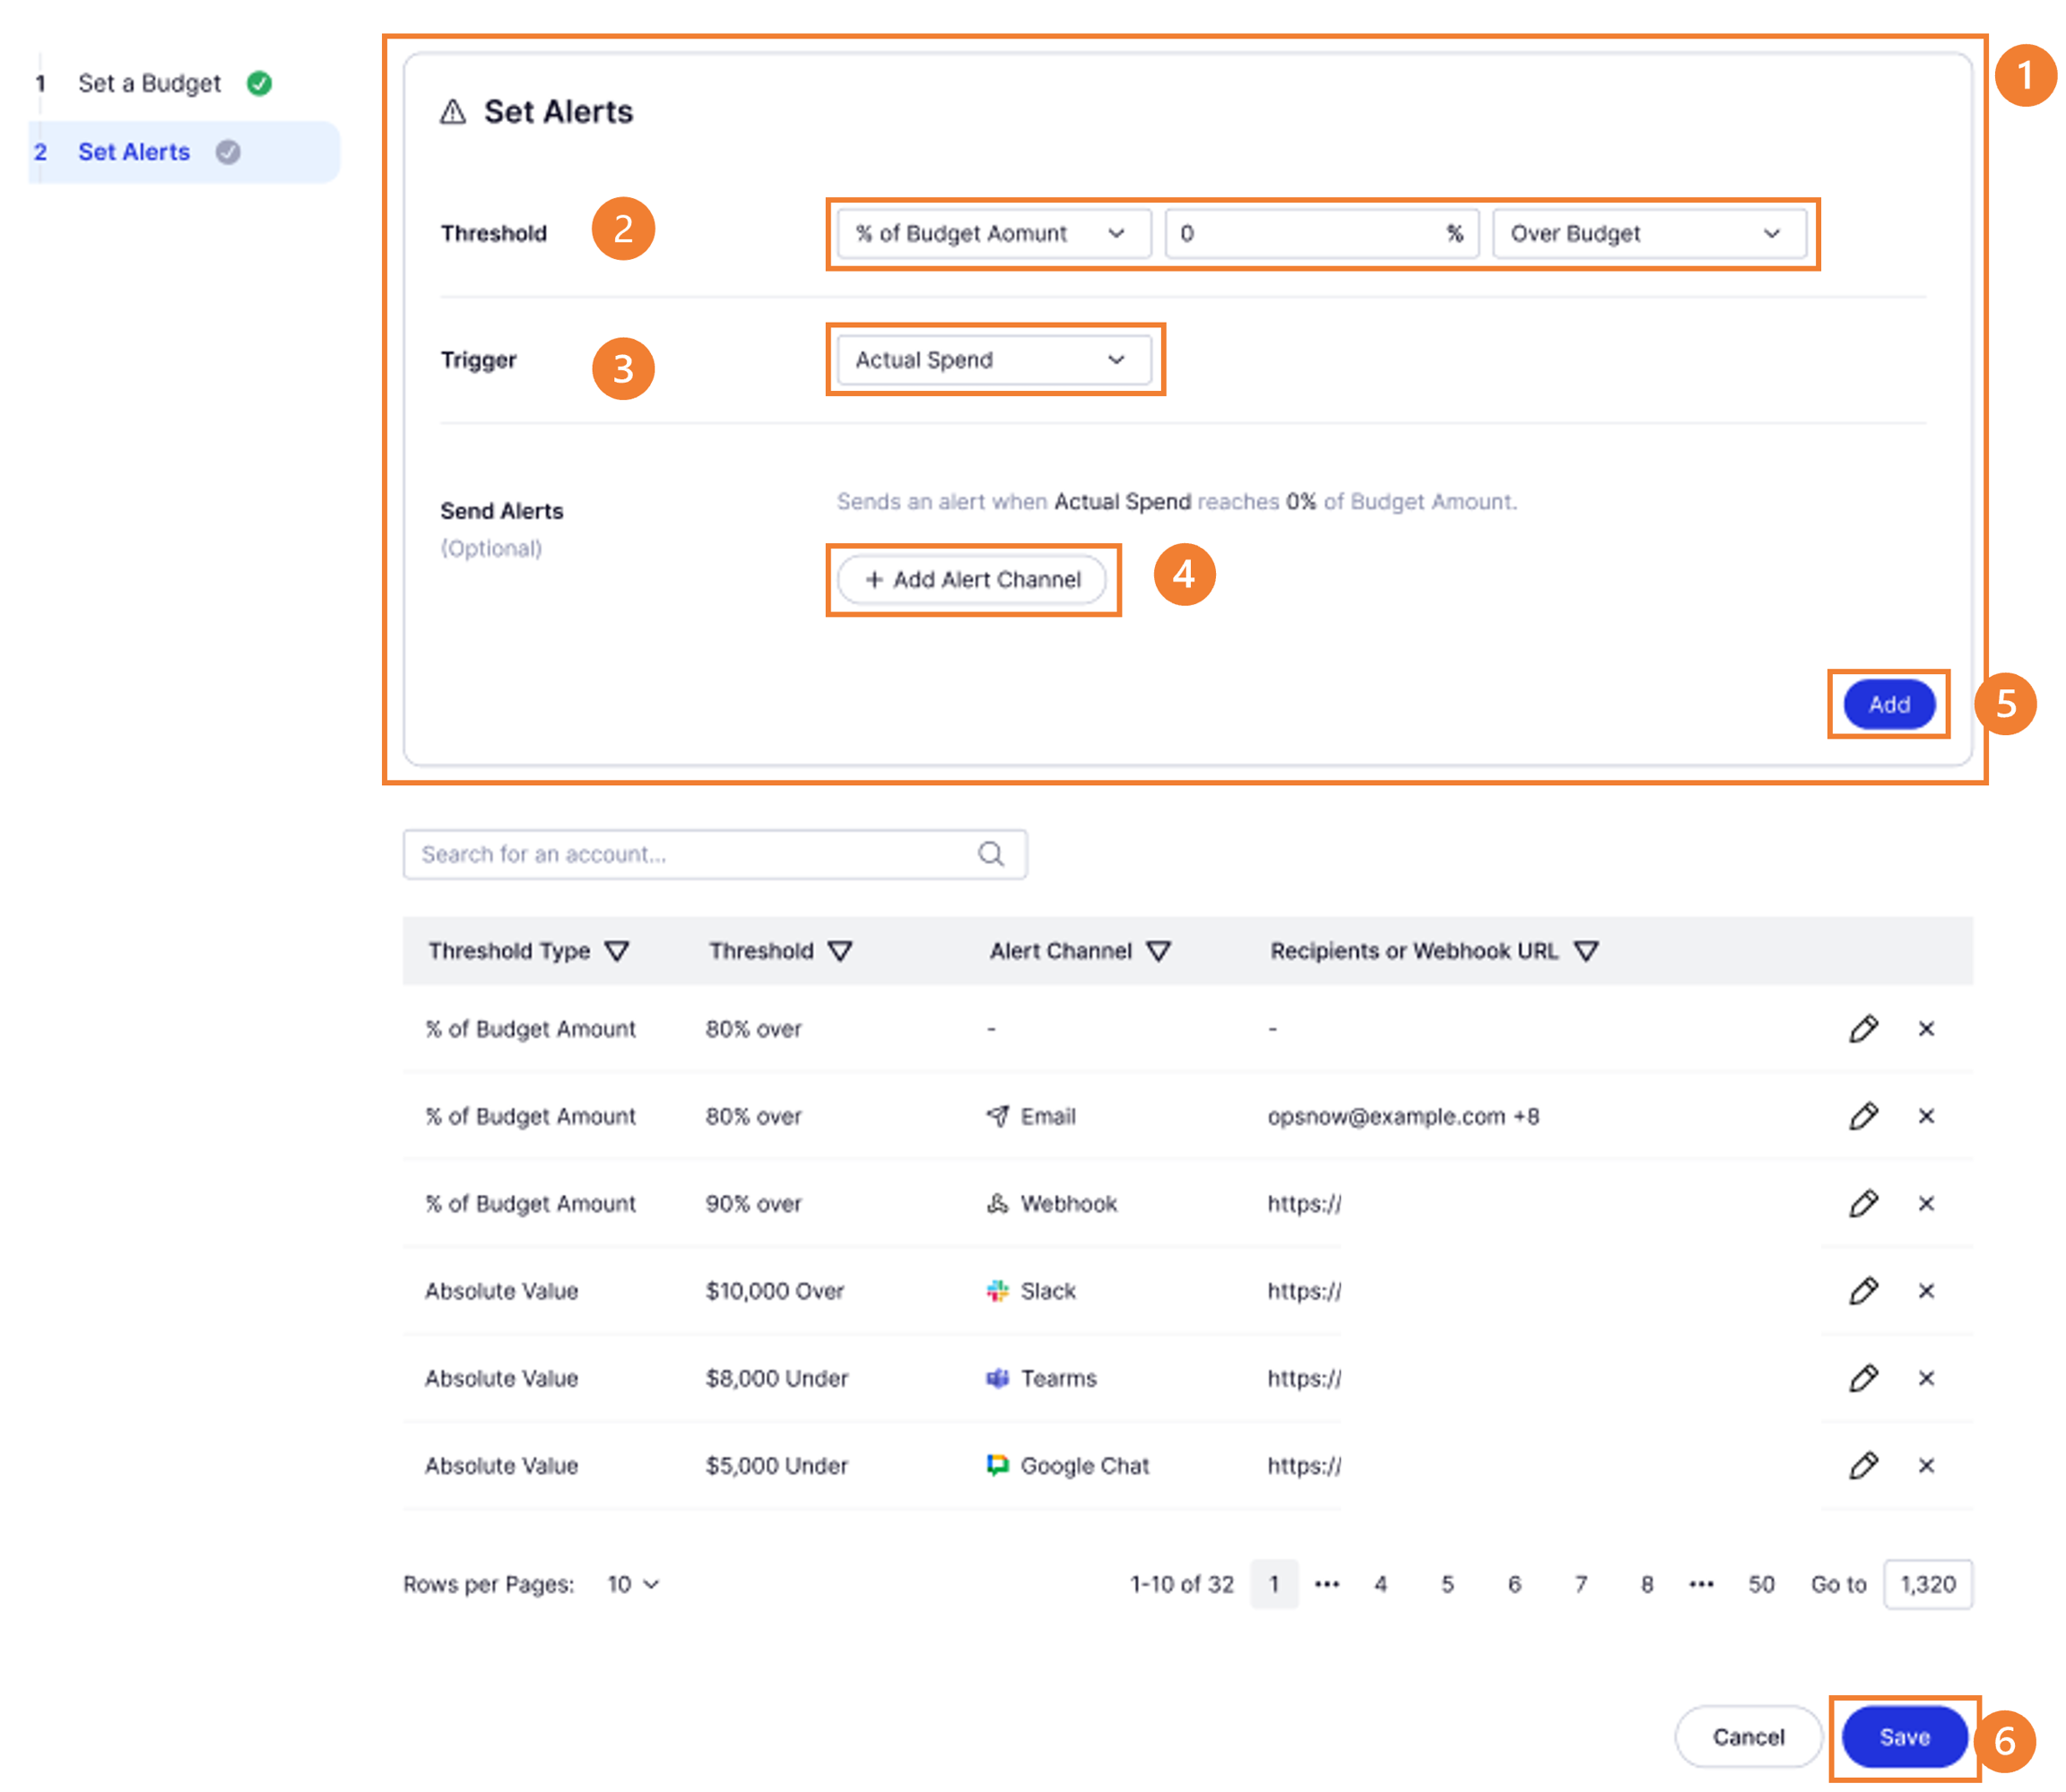Image resolution: width=2066 pixels, height=1792 pixels.
Task: Select the Set Alerts step
Action: (135, 152)
